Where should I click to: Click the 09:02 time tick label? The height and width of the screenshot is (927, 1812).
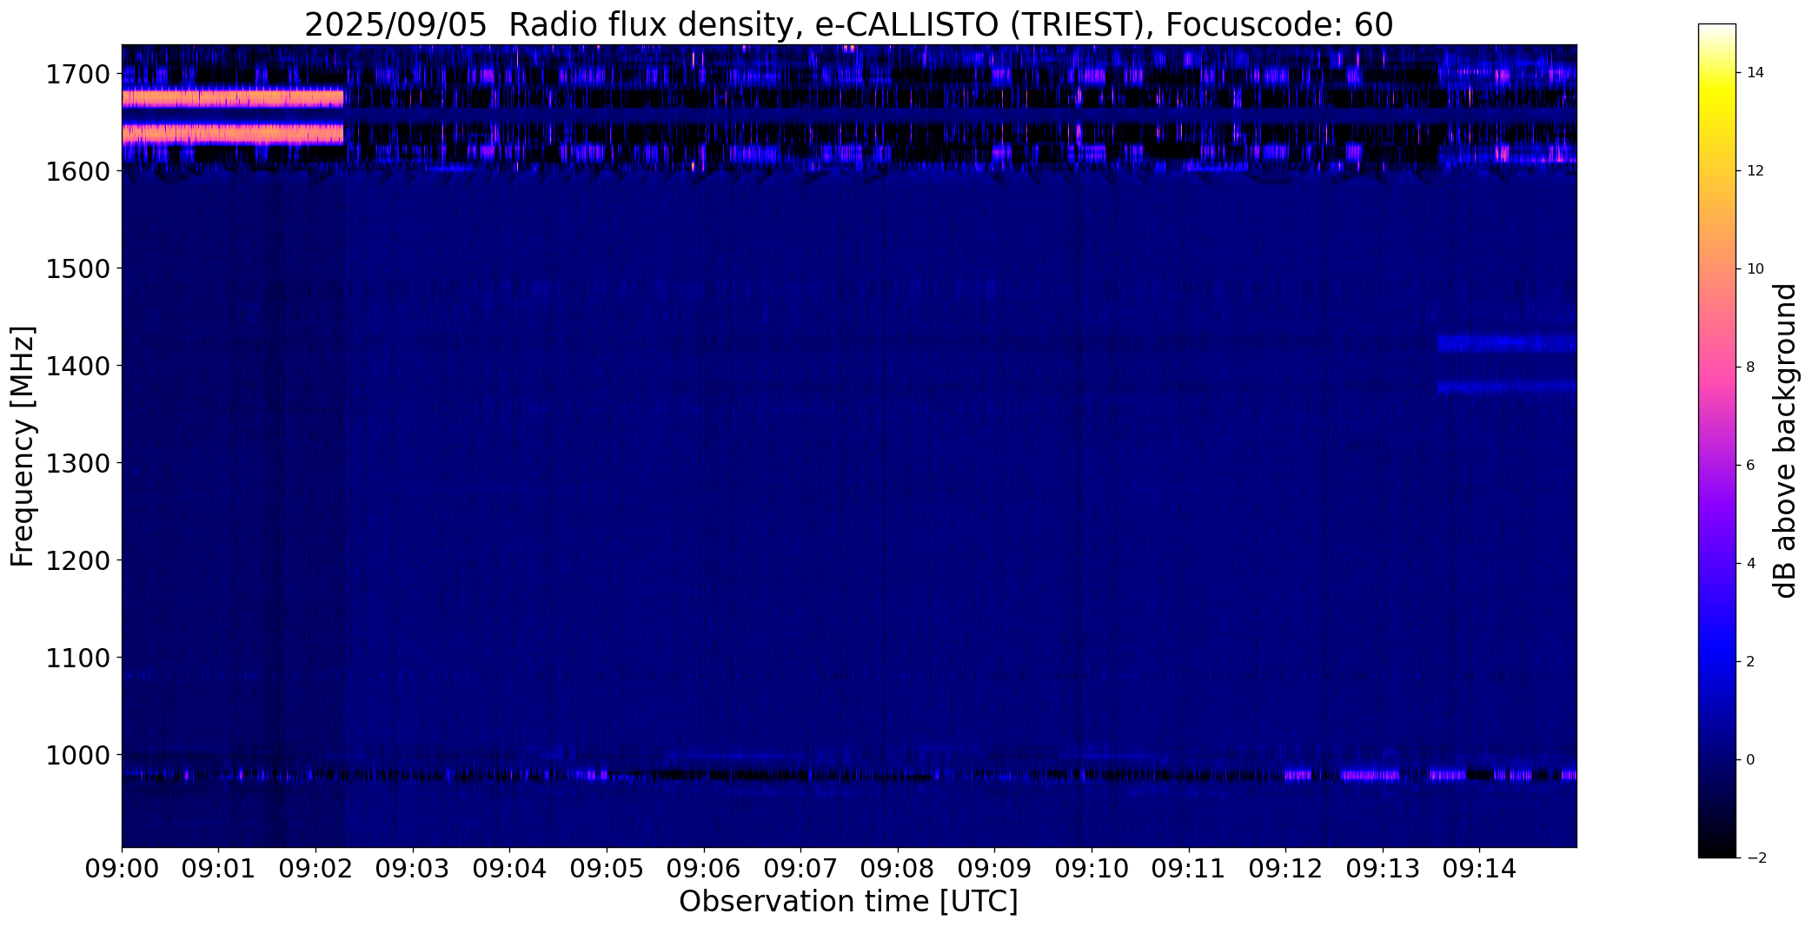coord(315,869)
